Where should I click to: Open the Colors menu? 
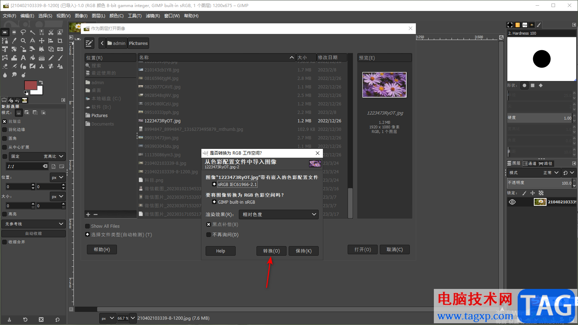[116, 16]
